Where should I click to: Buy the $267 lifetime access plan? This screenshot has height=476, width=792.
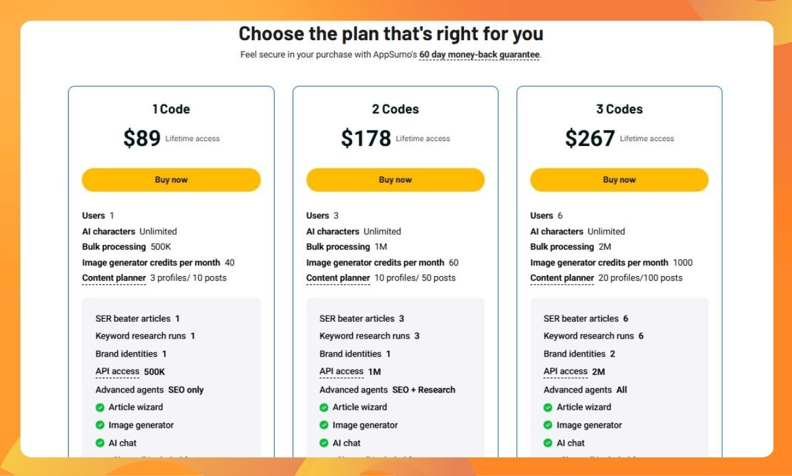pyautogui.click(x=619, y=180)
